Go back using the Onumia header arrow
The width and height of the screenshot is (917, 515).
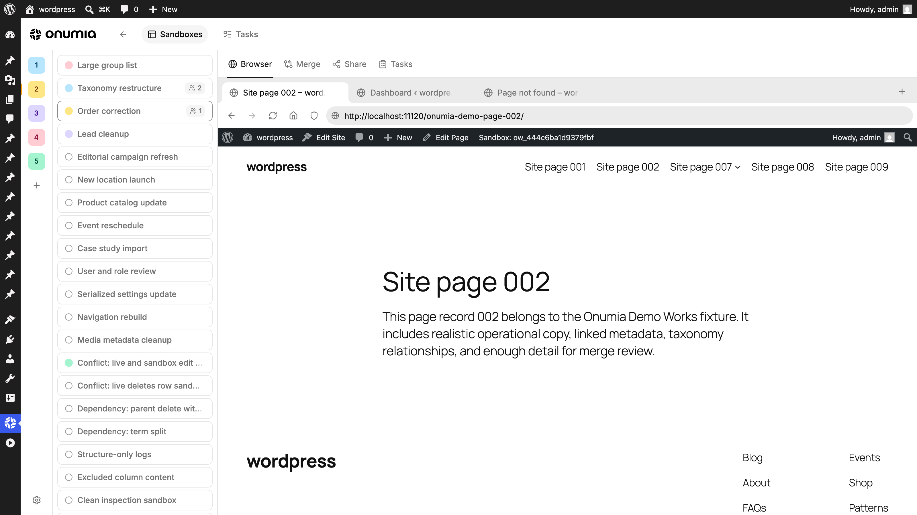click(x=123, y=34)
